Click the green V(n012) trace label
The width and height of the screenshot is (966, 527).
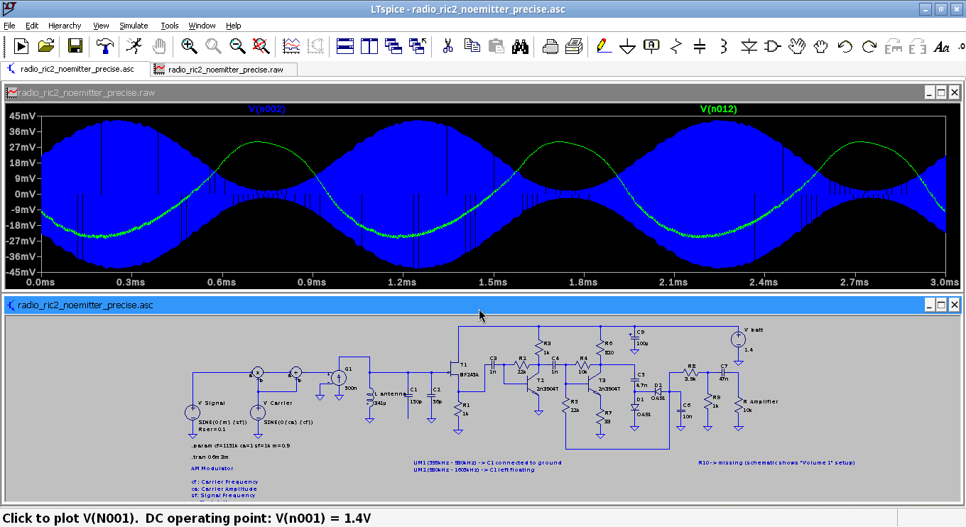(718, 109)
